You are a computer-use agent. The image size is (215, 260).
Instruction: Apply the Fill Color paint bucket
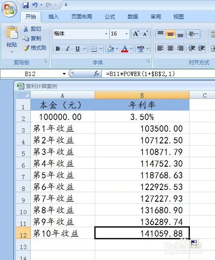pos(110,49)
